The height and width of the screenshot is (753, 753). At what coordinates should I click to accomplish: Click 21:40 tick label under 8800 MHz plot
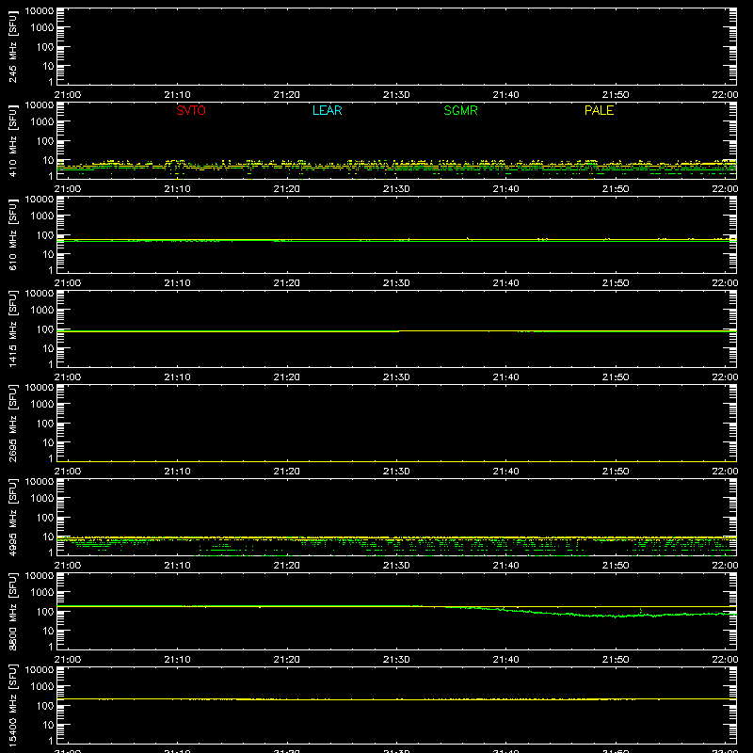click(x=505, y=660)
